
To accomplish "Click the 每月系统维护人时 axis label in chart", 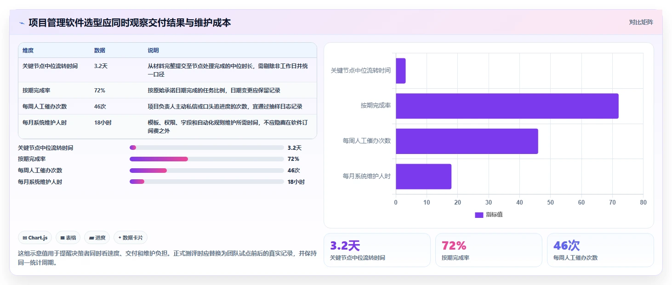I will pos(367,176).
